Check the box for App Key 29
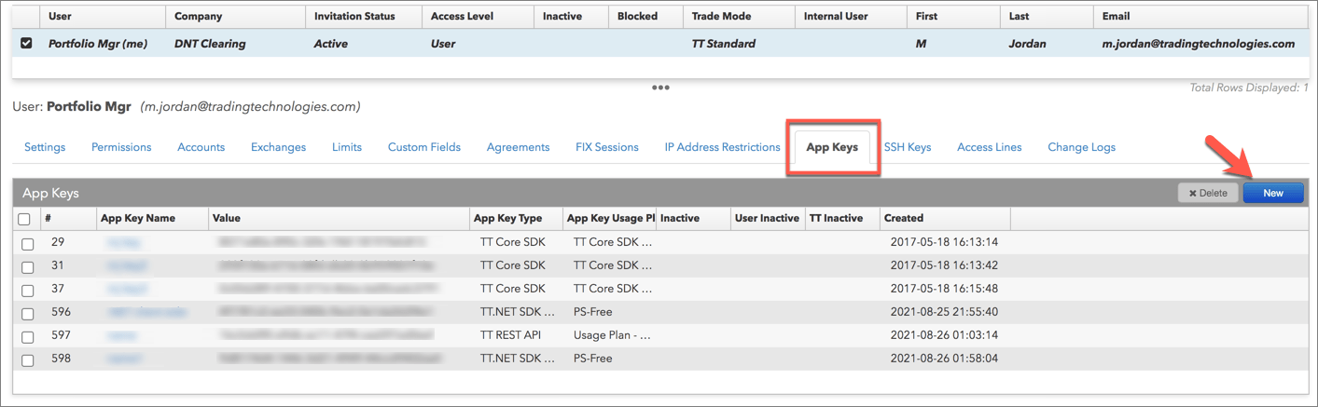 (28, 243)
